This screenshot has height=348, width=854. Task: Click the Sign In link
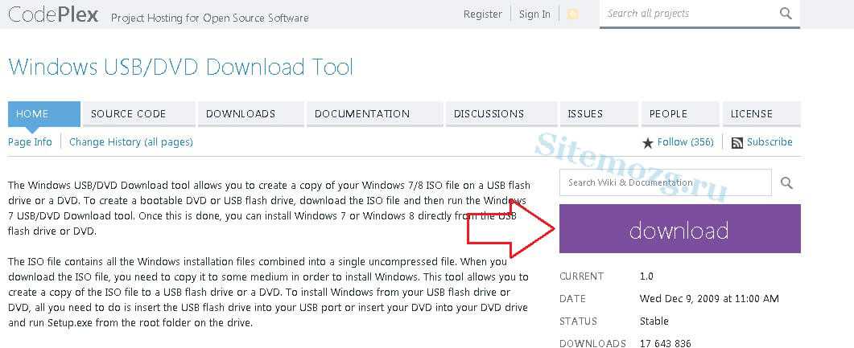[x=534, y=14]
